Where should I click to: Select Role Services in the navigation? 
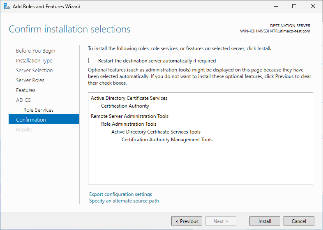38,110
